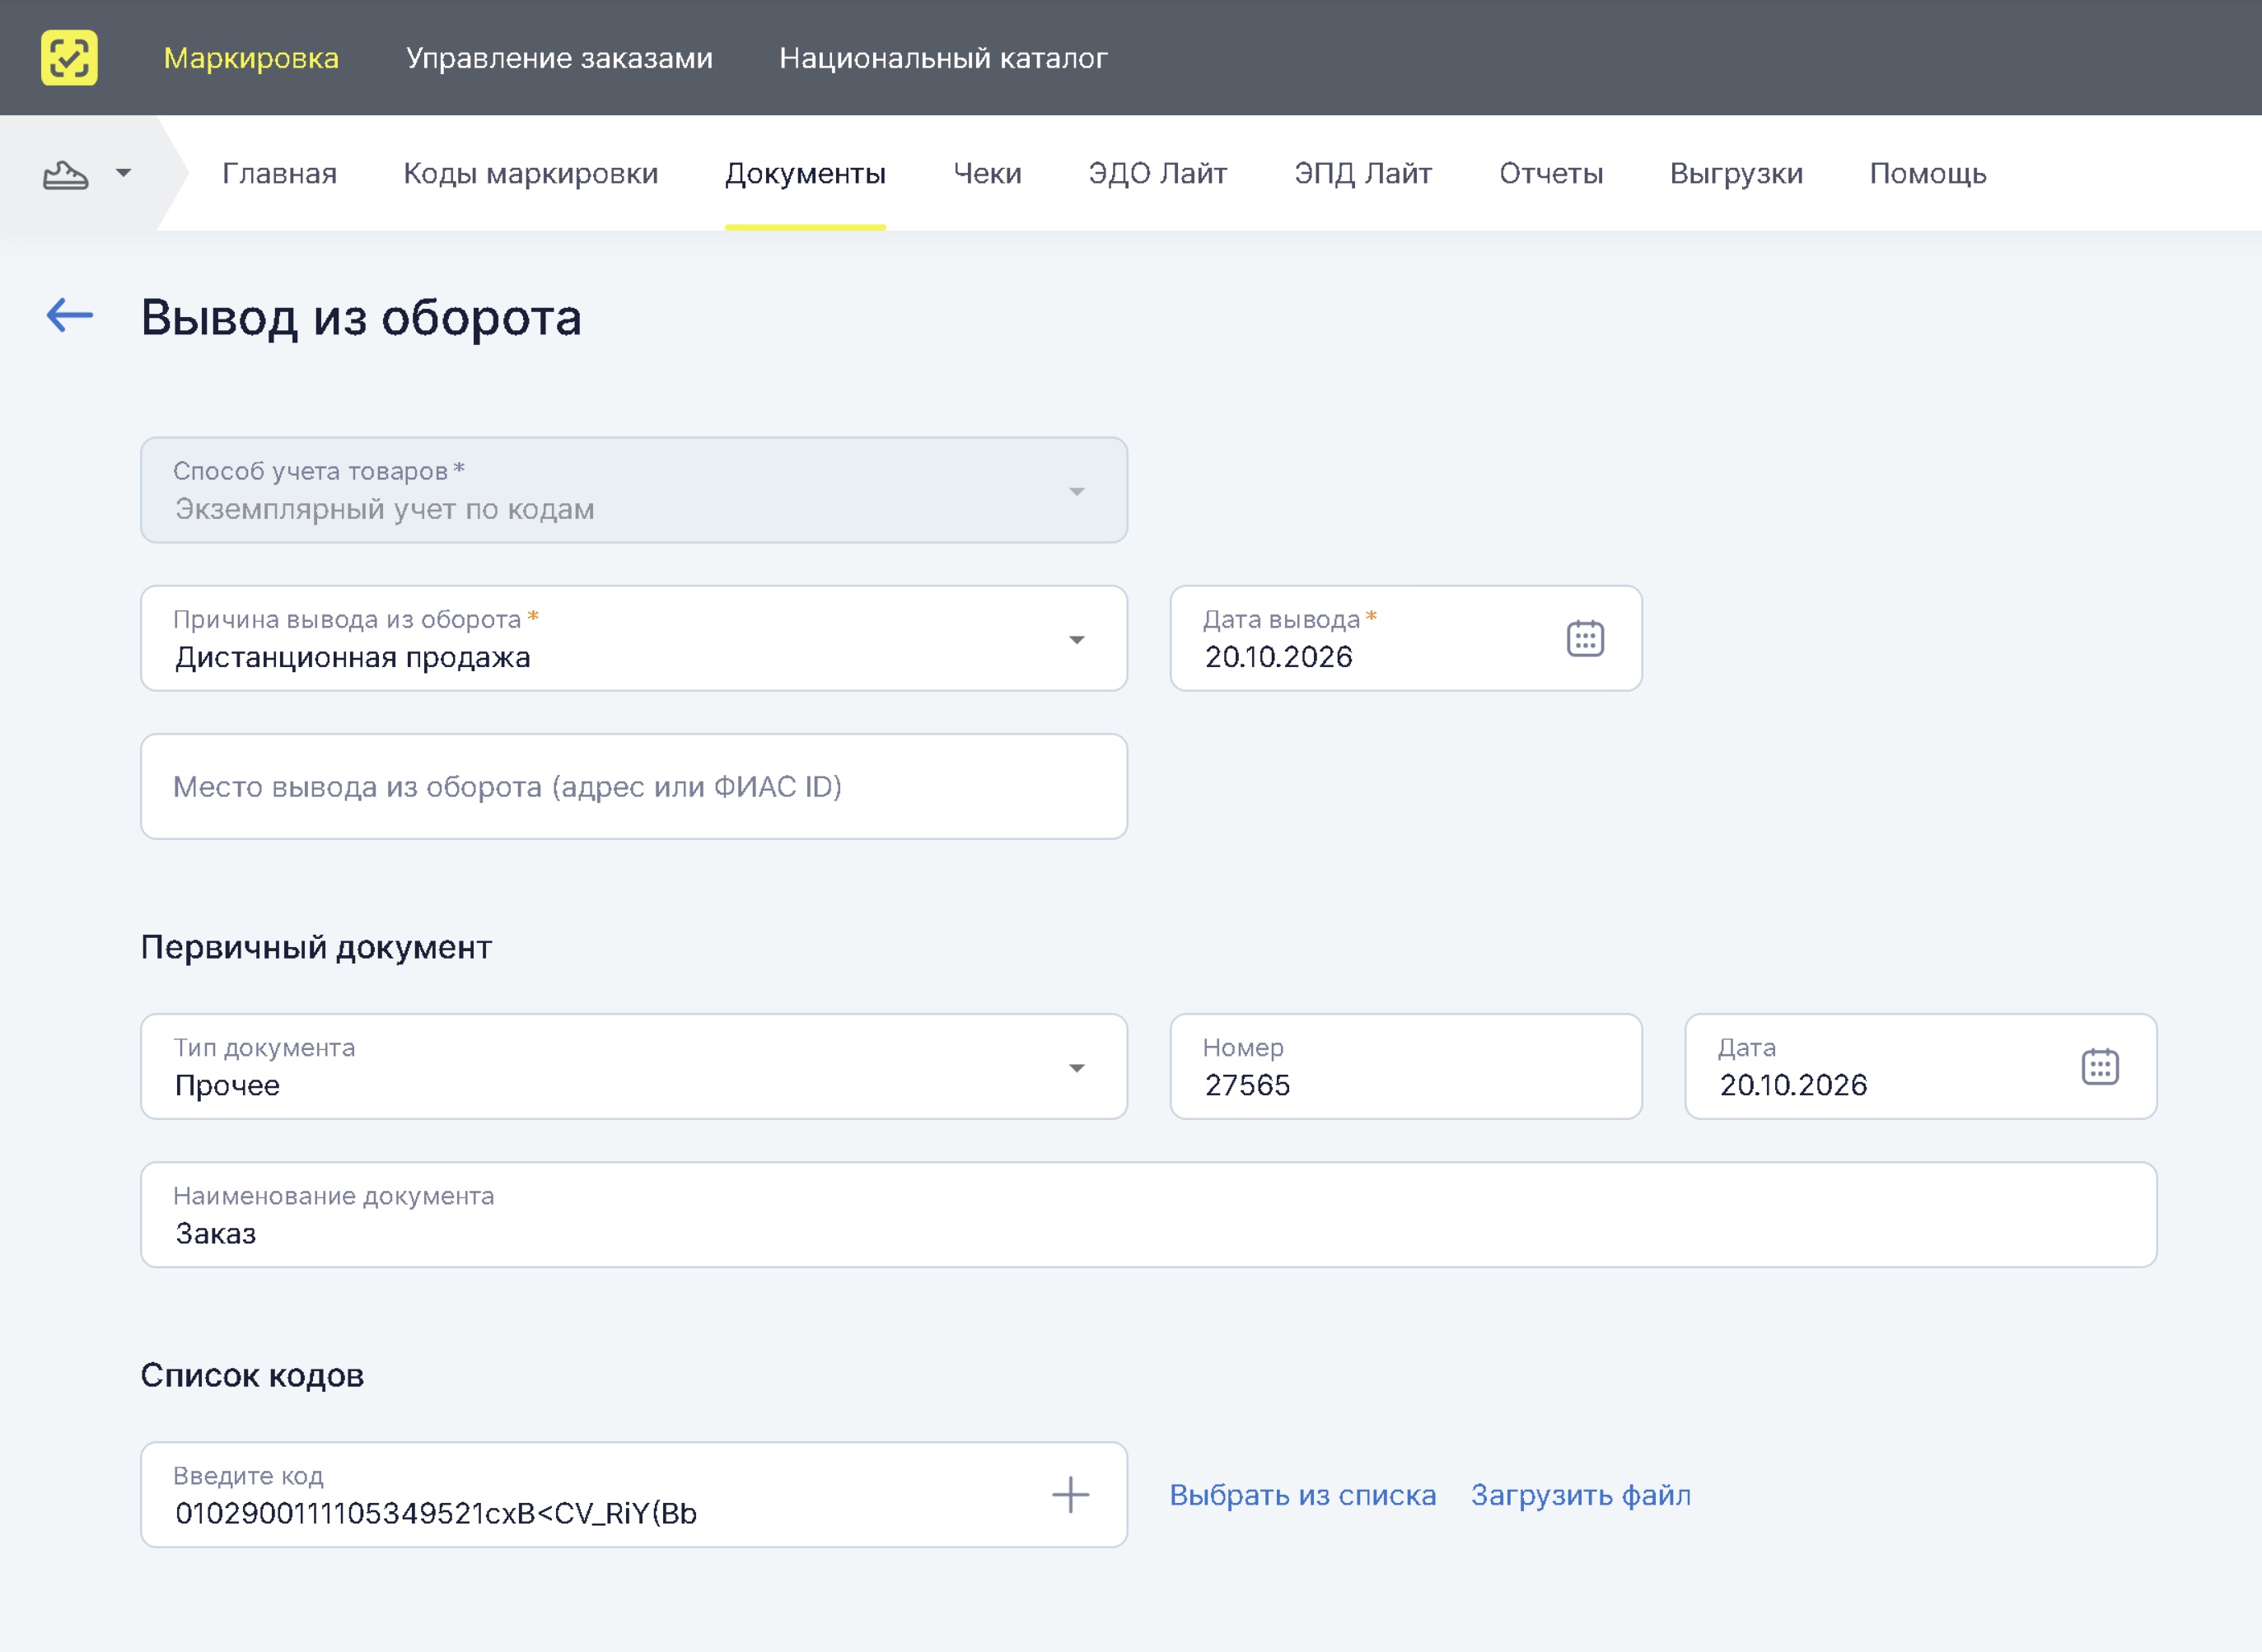Open the Выгрузки tab
This screenshot has height=1652, width=2262.
(1736, 174)
